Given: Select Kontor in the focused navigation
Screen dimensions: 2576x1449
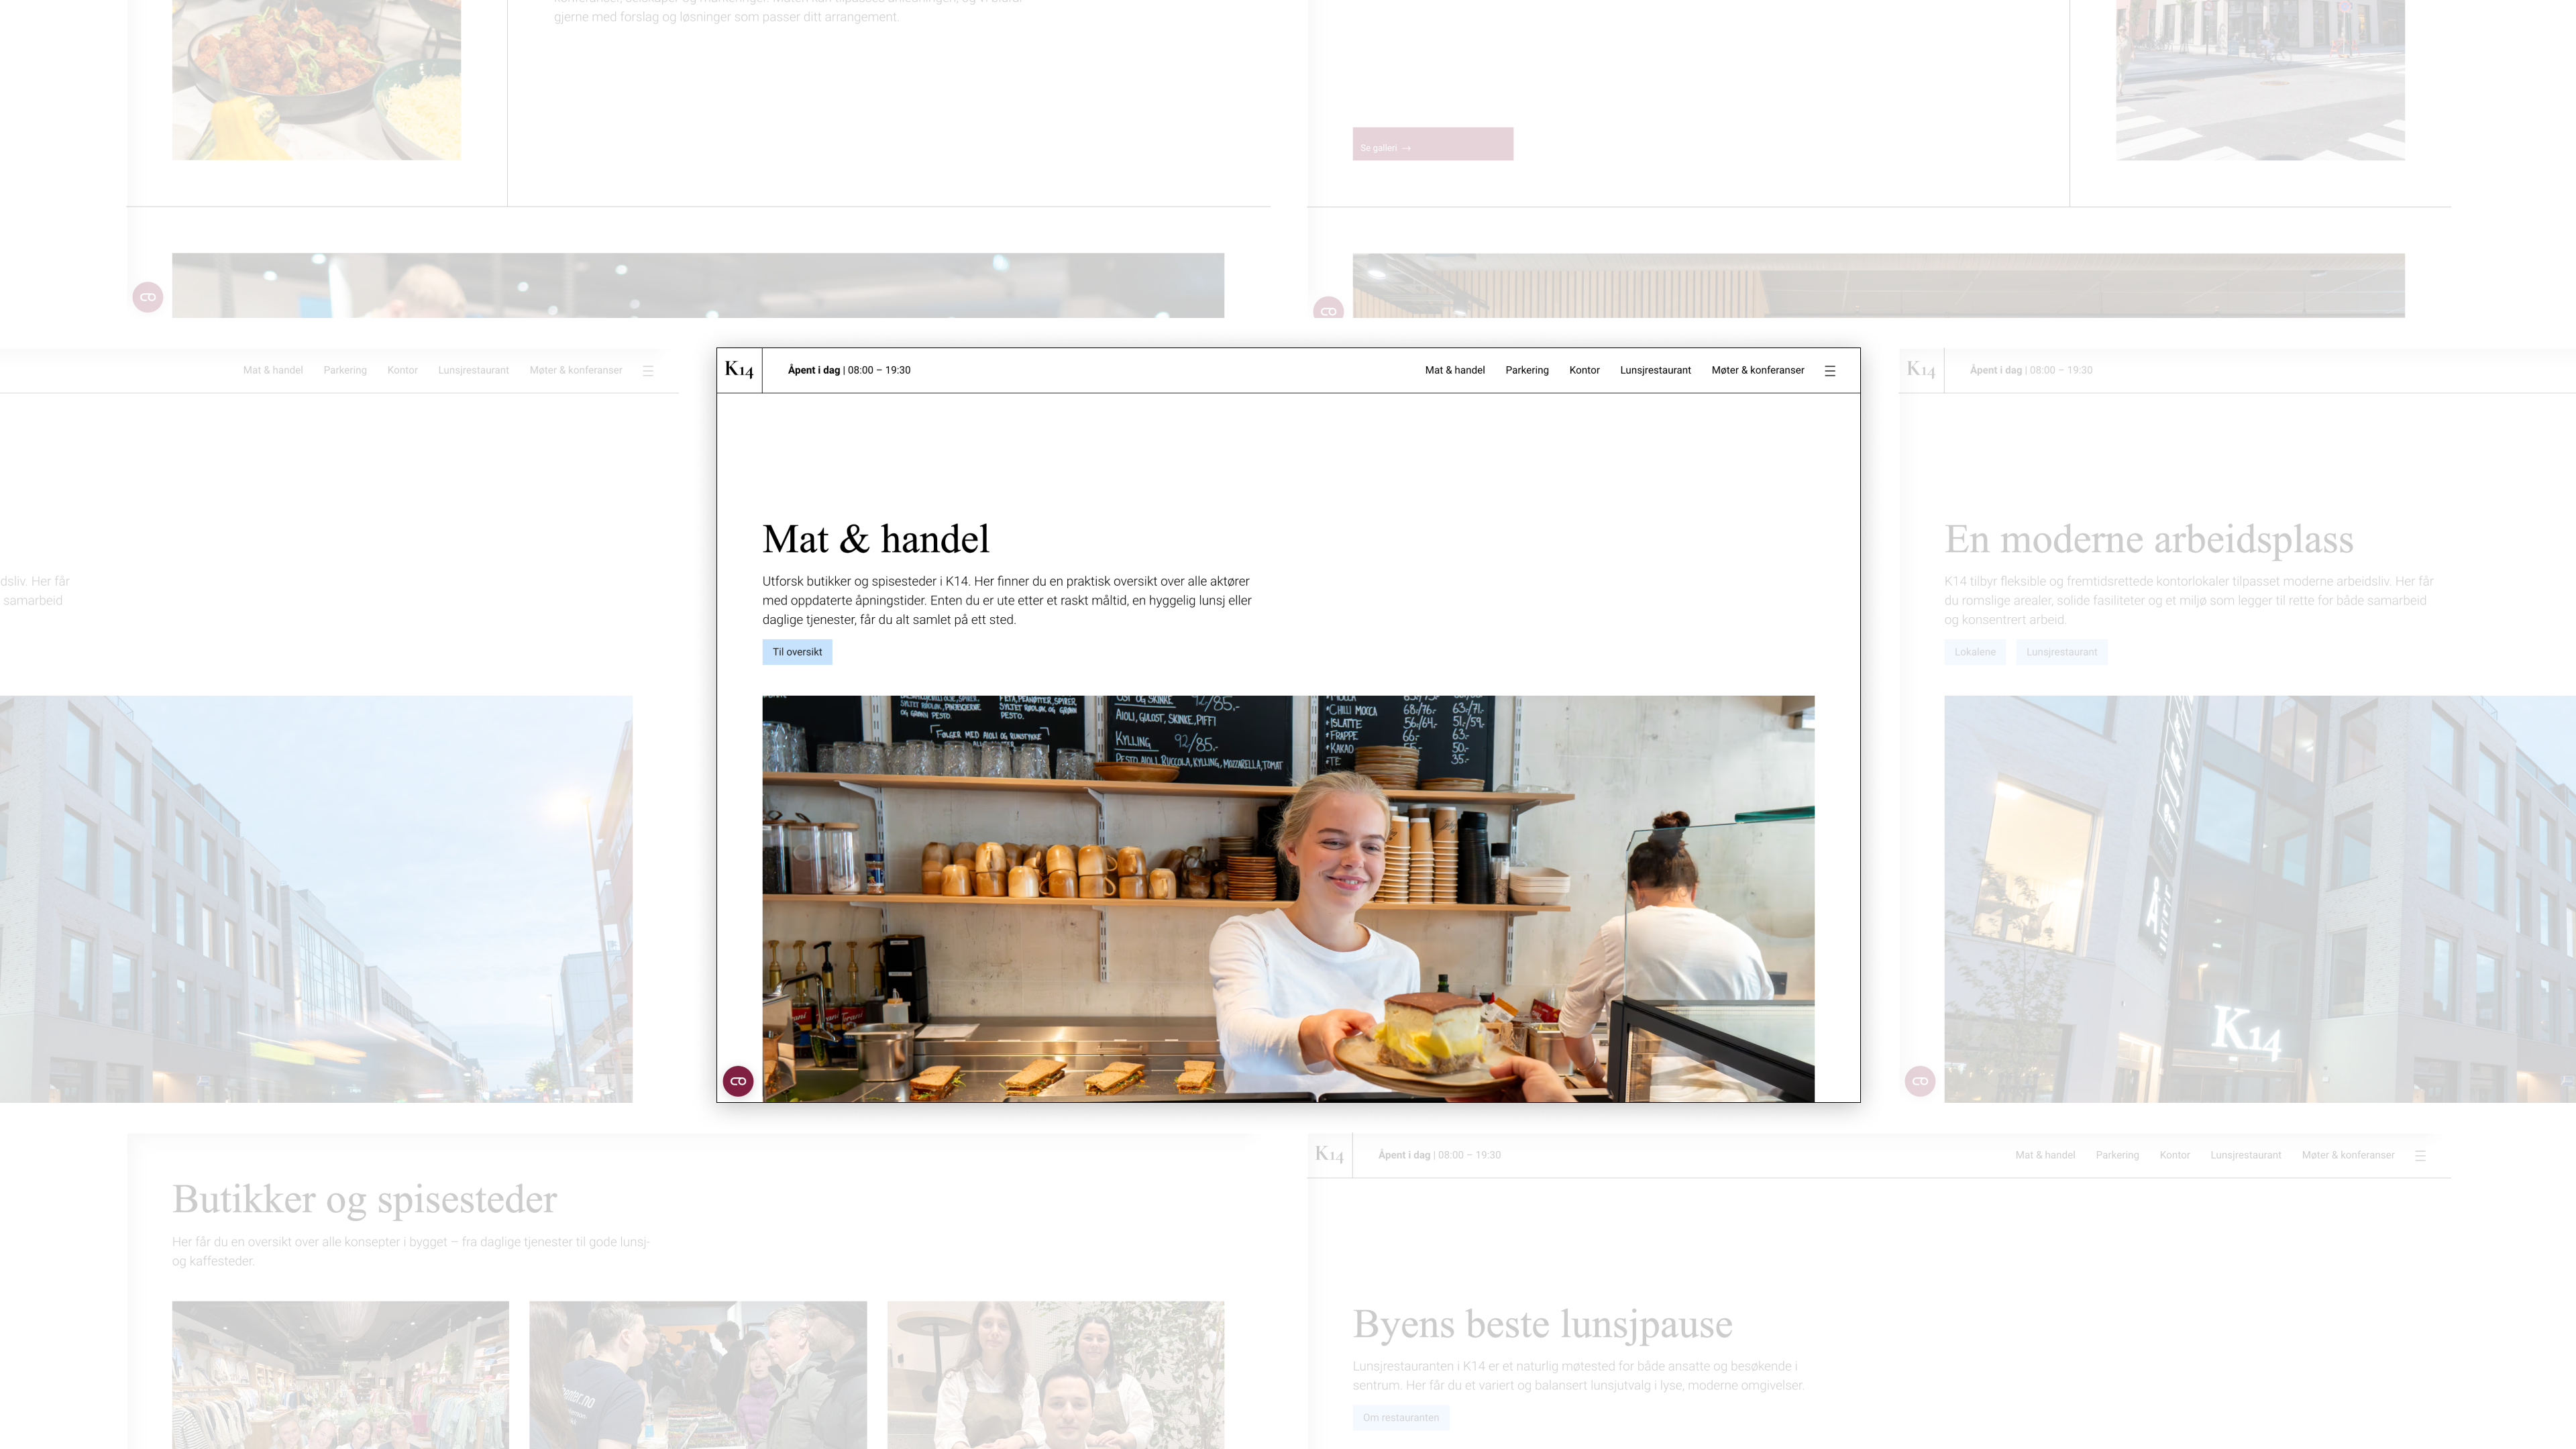Looking at the screenshot, I should 1584,370.
